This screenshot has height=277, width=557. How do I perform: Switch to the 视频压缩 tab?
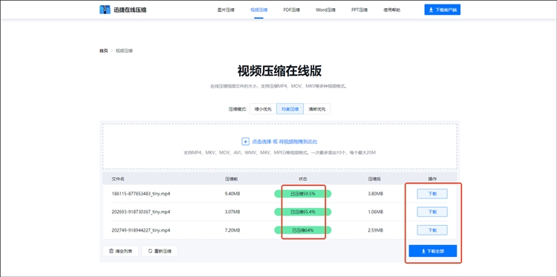click(x=259, y=10)
